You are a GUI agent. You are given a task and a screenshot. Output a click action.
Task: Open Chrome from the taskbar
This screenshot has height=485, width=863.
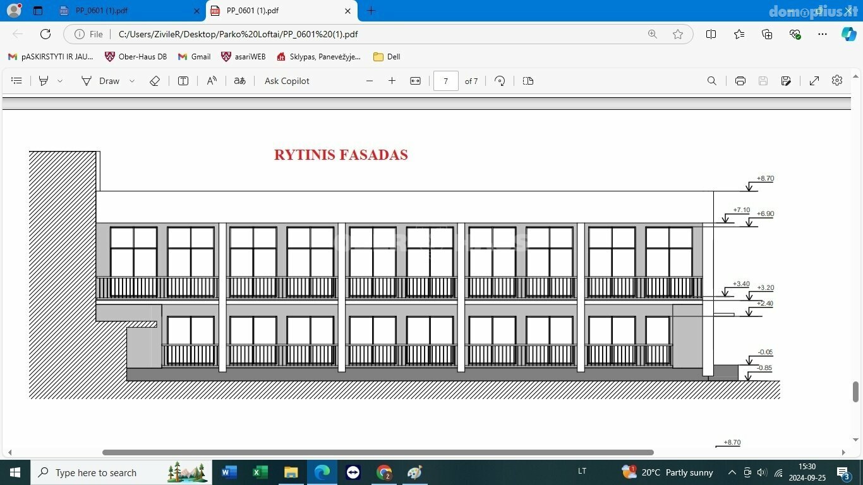pyautogui.click(x=384, y=472)
